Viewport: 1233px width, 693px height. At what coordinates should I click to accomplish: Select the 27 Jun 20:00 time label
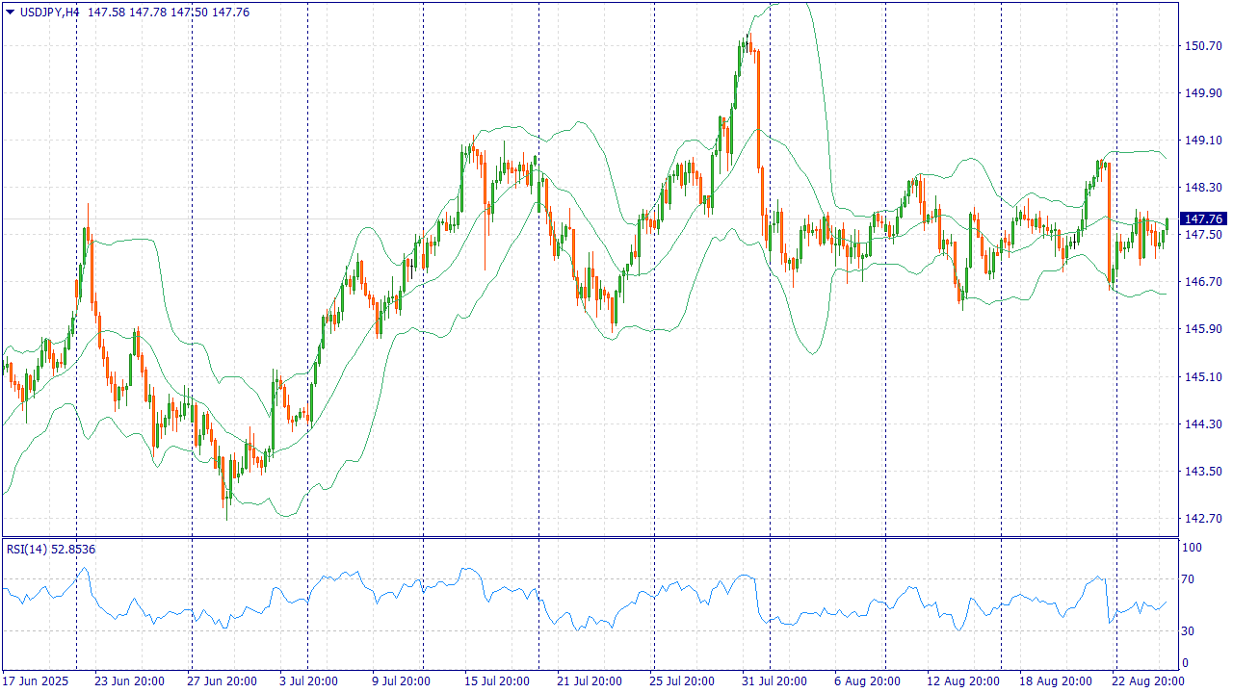222,681
